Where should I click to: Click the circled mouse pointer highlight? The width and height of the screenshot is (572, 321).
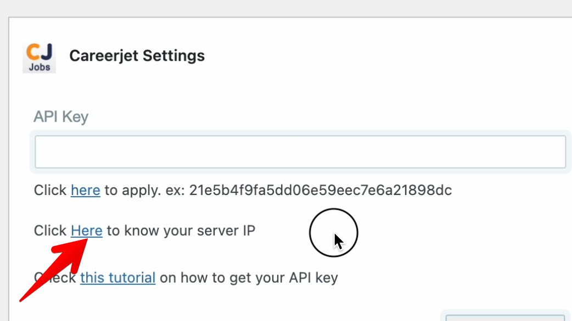click(334, 233)
